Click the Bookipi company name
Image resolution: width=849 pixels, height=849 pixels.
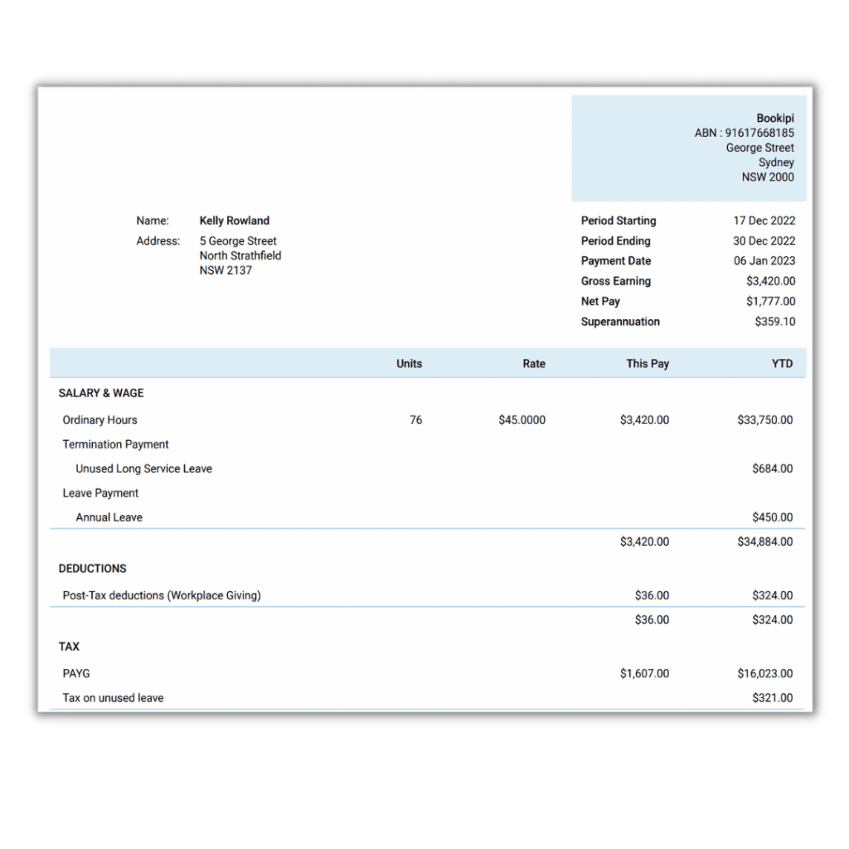[x=775, y=118]
